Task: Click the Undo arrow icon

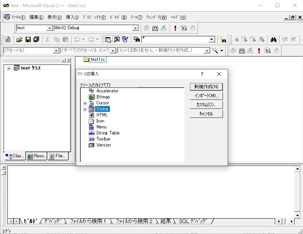Action: coord(77,39)
